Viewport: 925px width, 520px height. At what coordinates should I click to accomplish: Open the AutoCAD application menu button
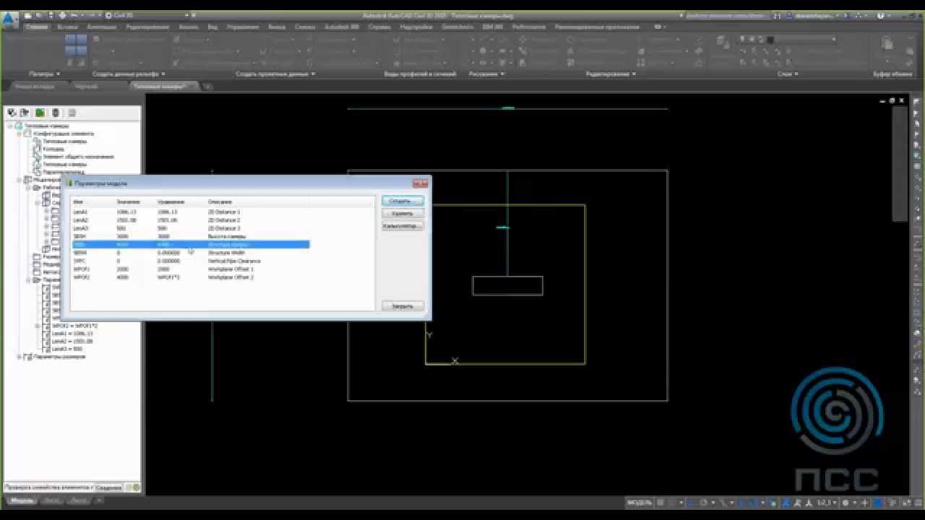(x=9, y=21)
